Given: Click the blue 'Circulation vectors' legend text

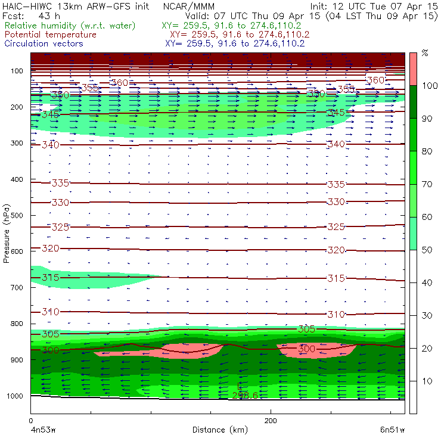Looking at the screenshot, I should point(44,44).
